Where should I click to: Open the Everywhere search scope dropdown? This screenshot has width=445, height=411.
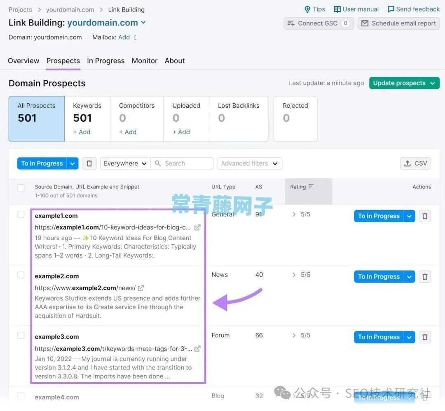[125, 164]
